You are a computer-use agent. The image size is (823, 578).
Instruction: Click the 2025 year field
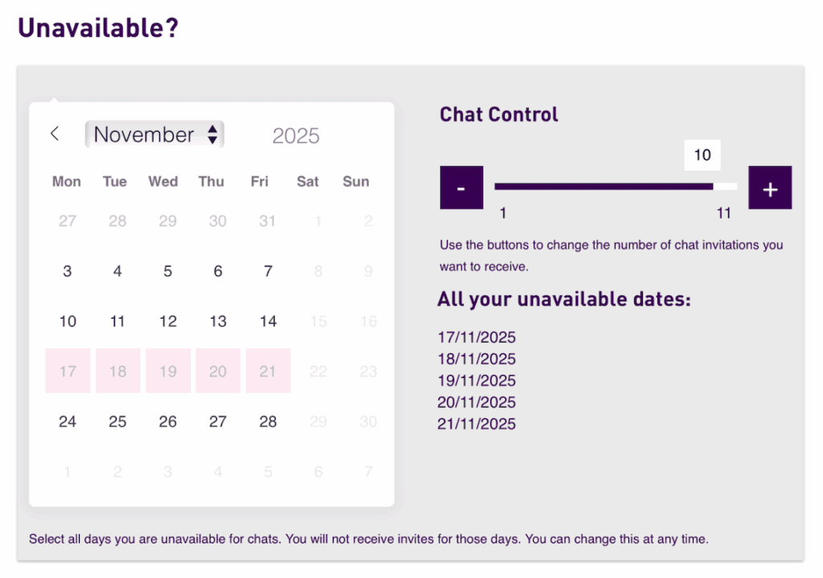[296, 136]
